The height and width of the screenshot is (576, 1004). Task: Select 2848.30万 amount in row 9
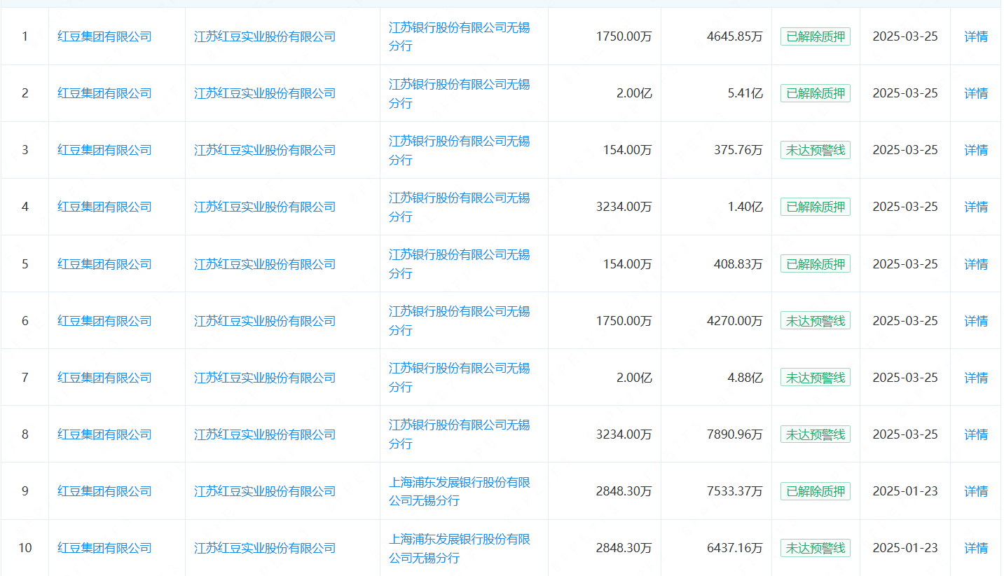click(x=624, y=491)
